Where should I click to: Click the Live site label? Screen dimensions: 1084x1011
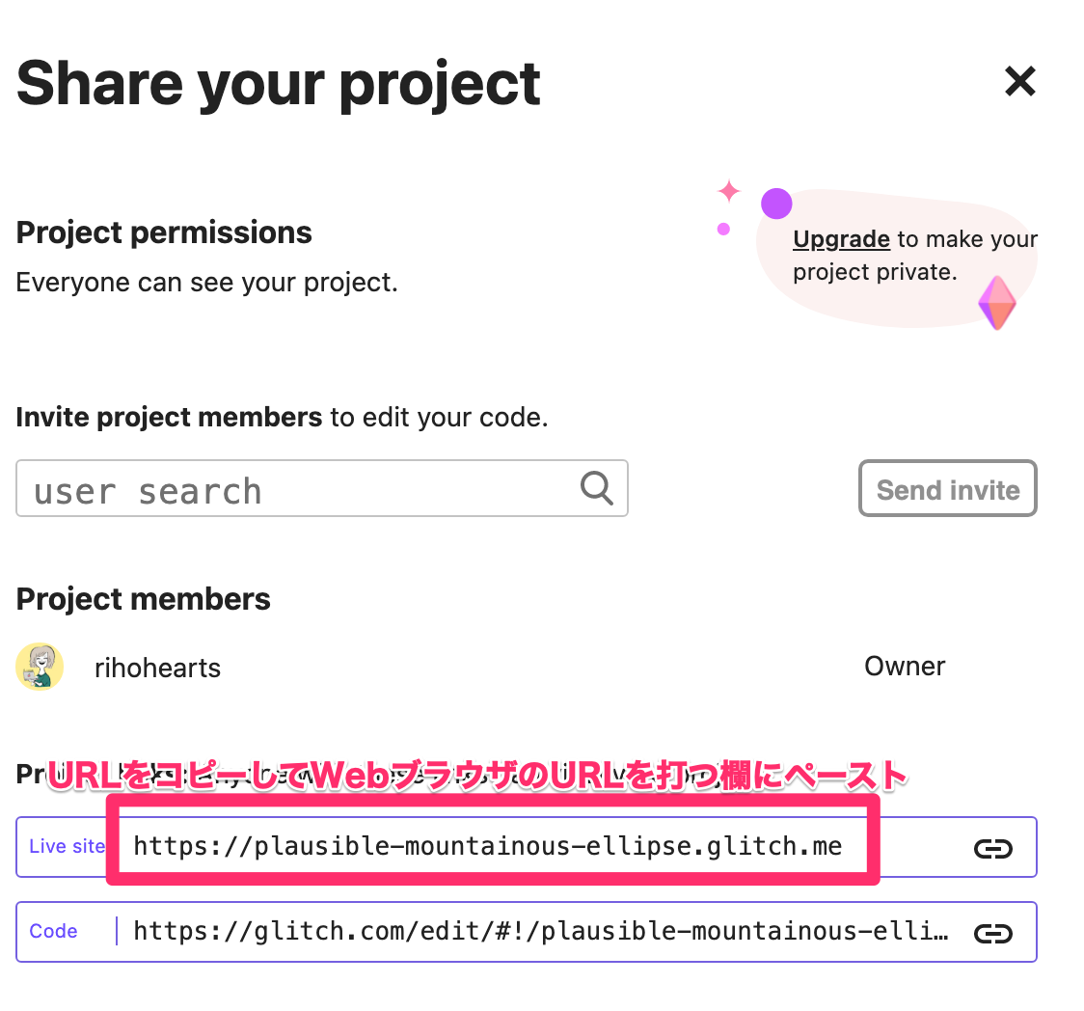66,846
